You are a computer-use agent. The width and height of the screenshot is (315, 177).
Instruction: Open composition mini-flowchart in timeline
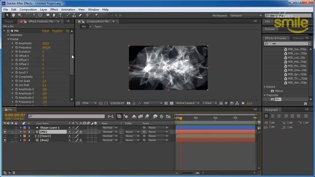(111, 117)
